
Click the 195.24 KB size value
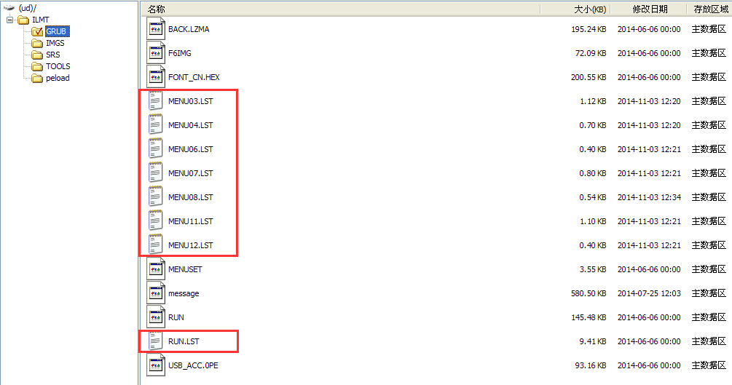tap(589, 29)
